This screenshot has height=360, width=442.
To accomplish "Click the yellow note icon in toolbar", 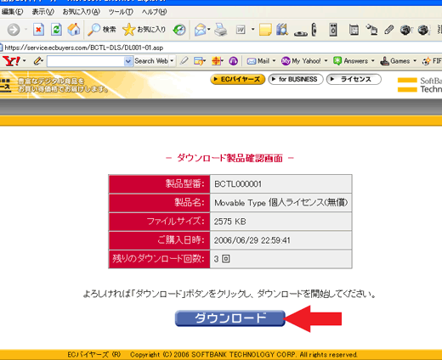I will (265, 30).
